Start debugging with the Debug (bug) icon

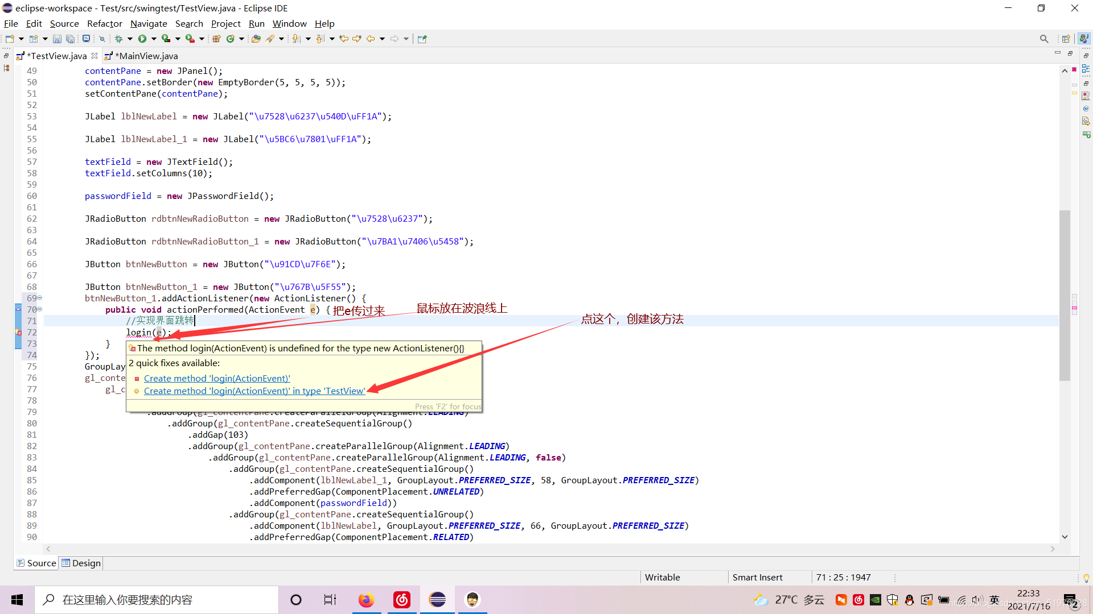(x=120, y=38)
